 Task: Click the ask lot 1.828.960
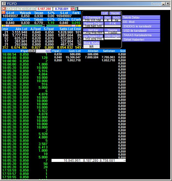pyautogui.click(x=65, y=32)
